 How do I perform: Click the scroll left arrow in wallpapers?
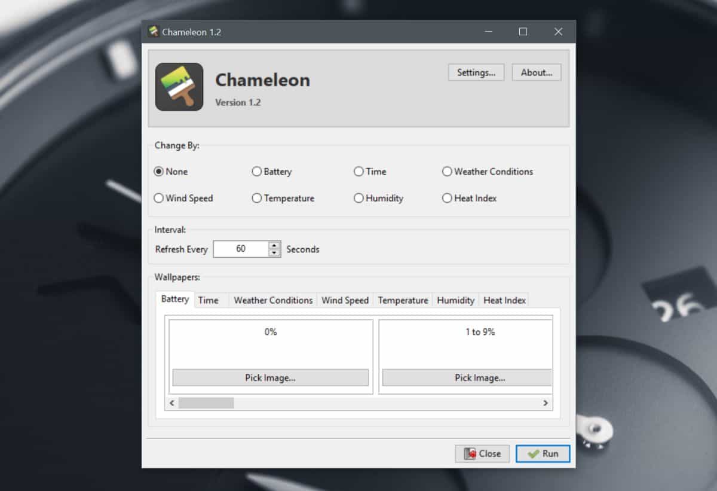[x=172, y=403]
